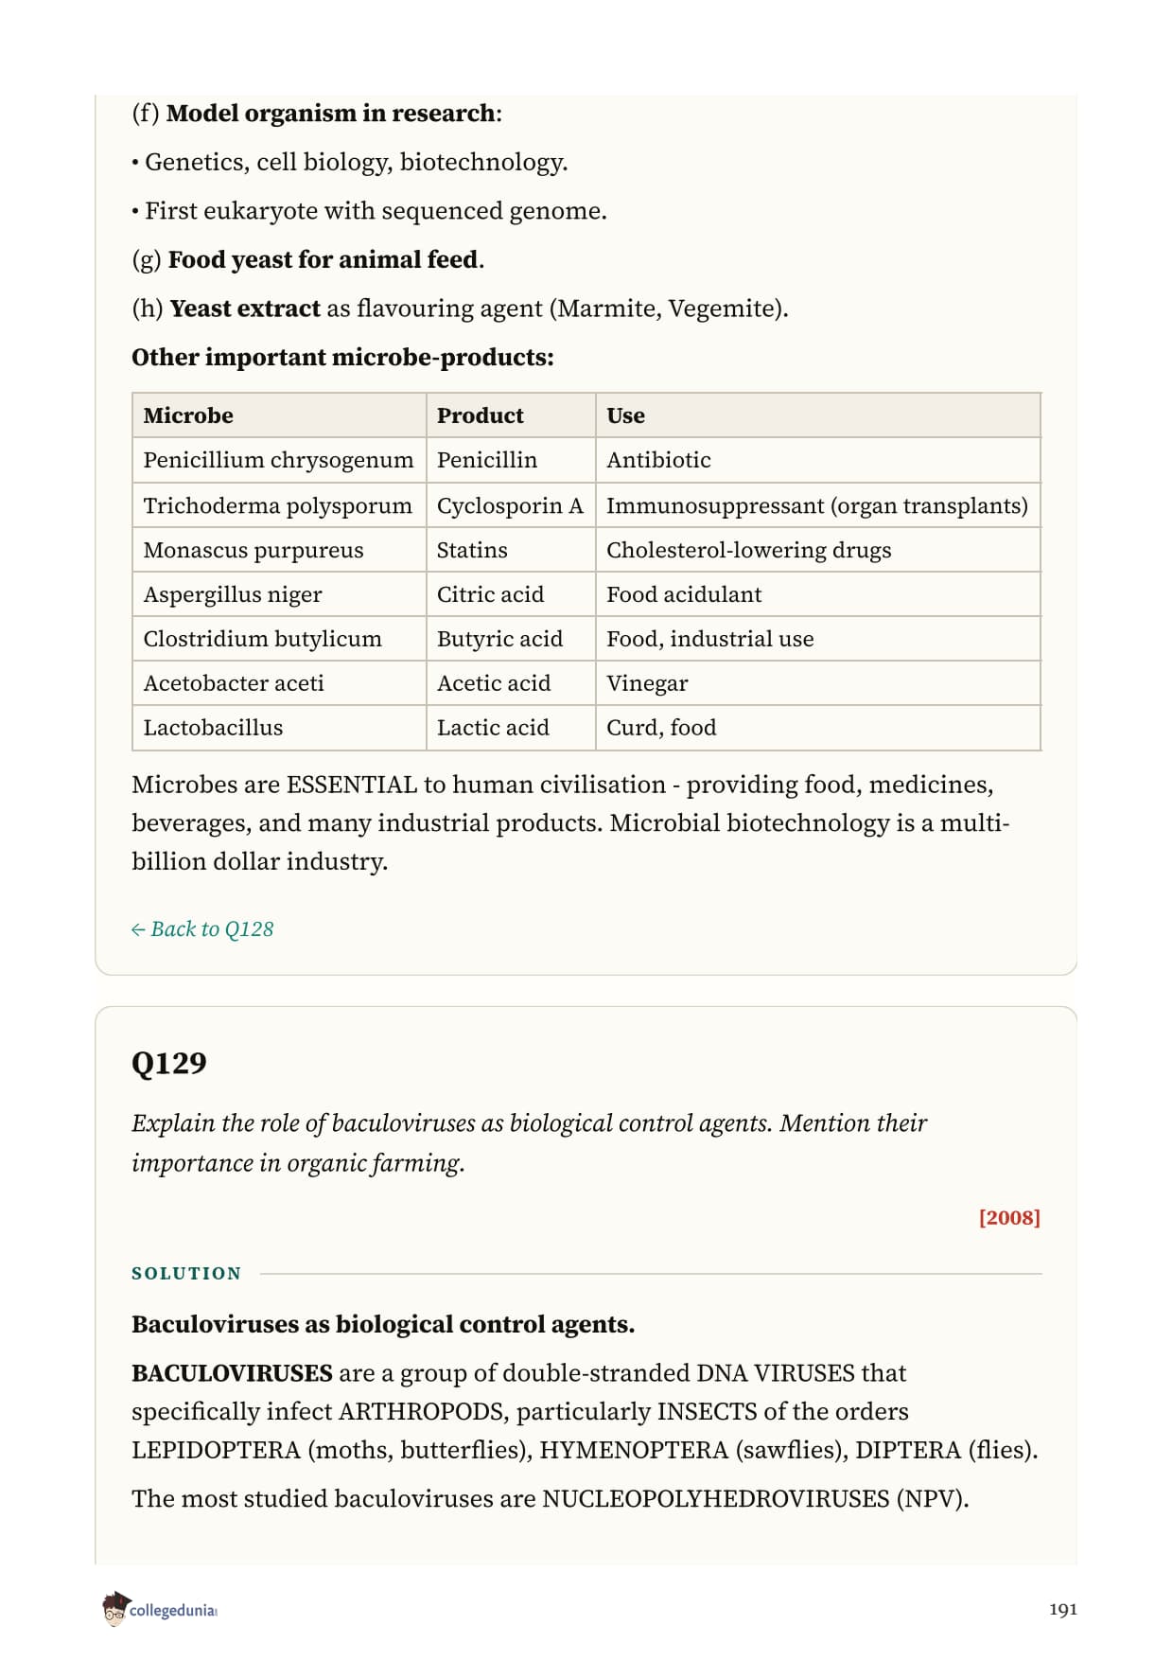
Task: Click the Cyclosporin A table cell
Action: coord(511,505)
